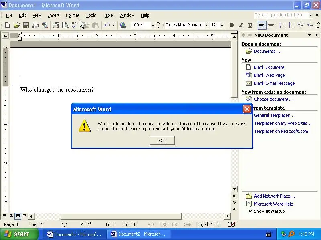Click the Undo arrow icon

coord(107,25)
